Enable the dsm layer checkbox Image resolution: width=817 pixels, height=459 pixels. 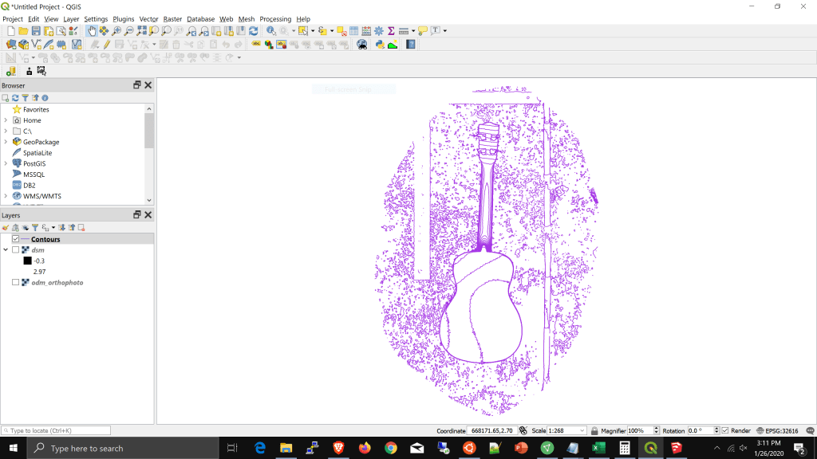(x=15, y=250)
